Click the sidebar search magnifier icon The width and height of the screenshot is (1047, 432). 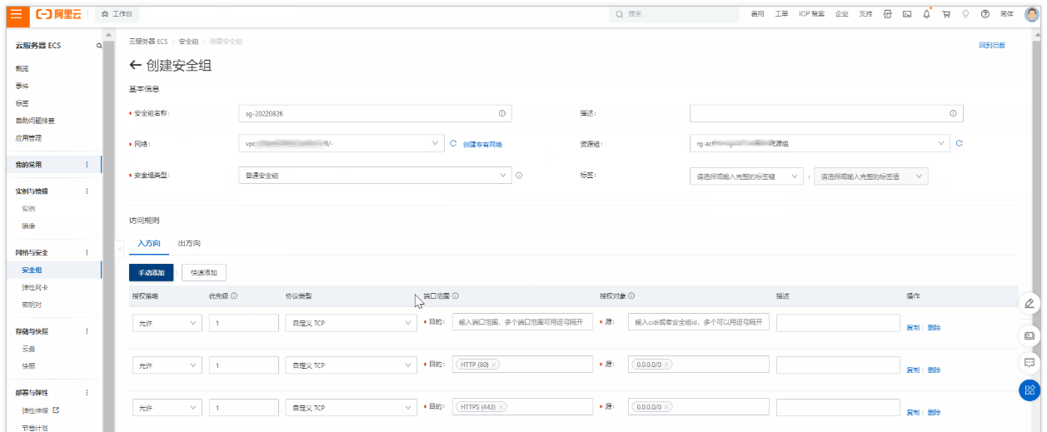(99, 46)
